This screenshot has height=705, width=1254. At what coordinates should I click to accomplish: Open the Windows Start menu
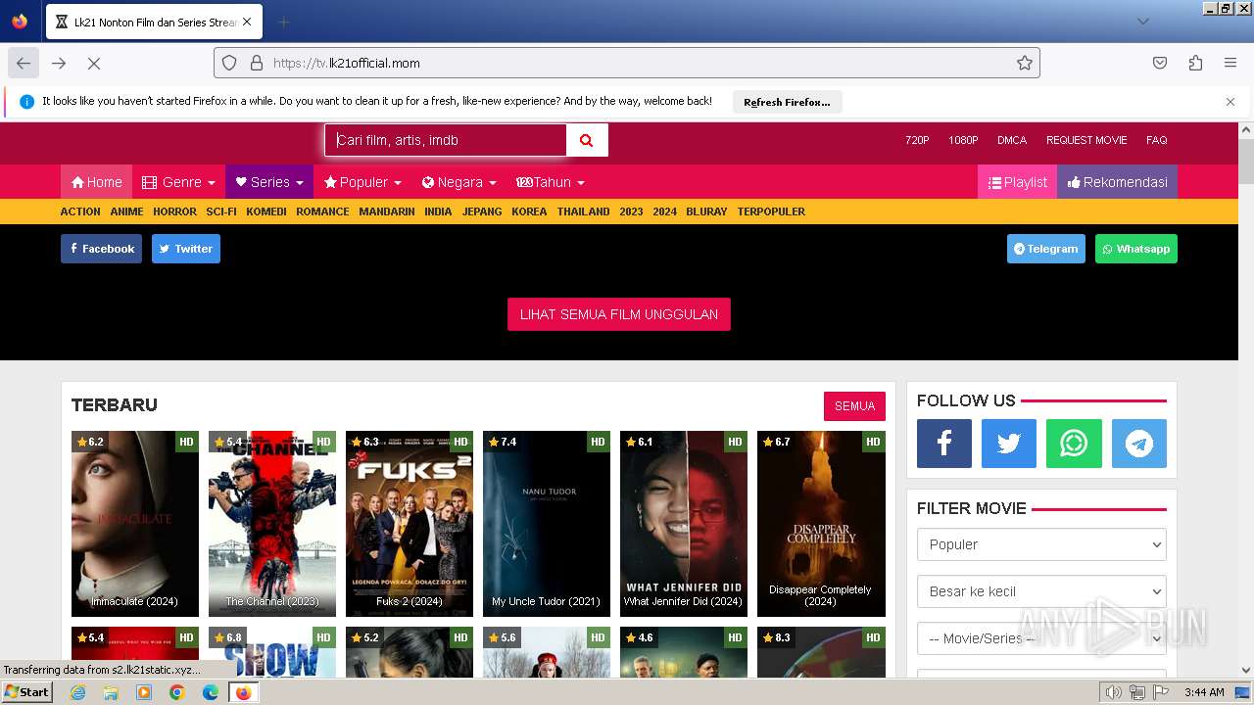click(27, 692)
